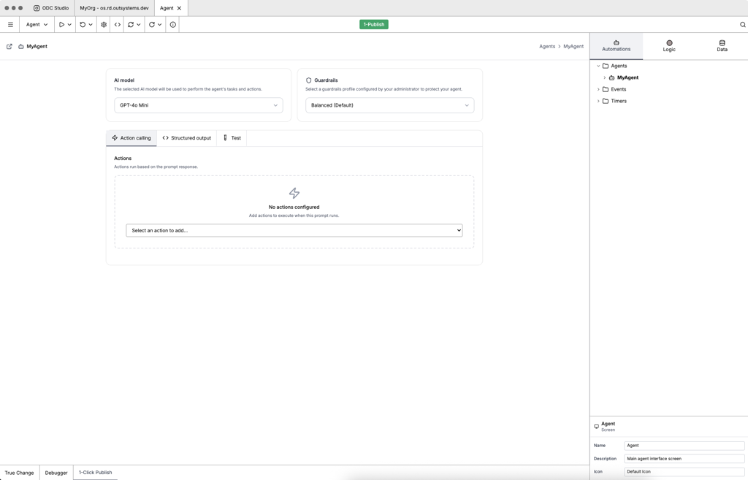Open the Data panel tab
This screenshot has width=748, height=480.
pos(722,46)
